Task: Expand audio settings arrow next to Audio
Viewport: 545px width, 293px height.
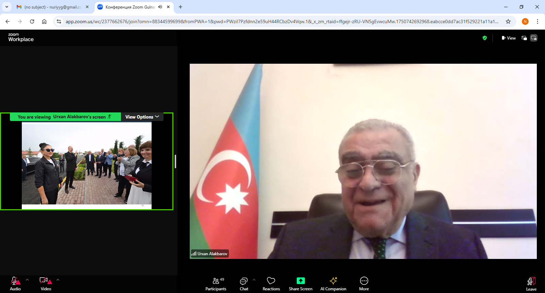Action: tap(27, 280)
